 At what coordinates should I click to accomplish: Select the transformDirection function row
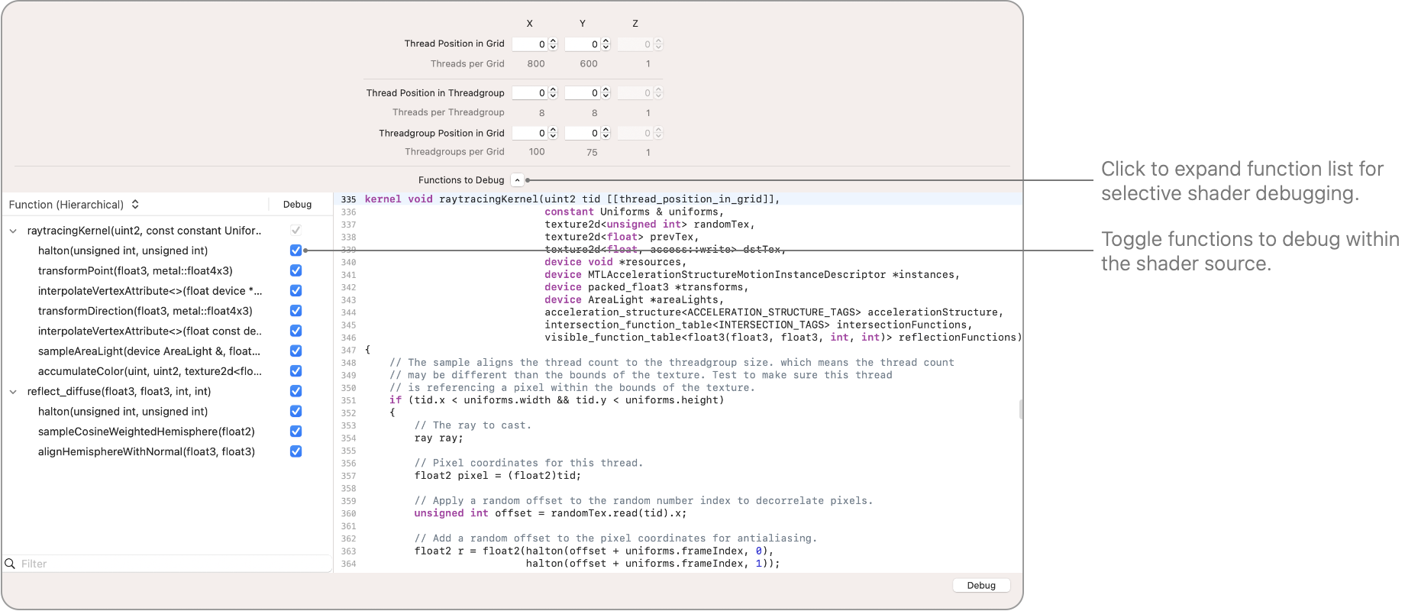145,311
